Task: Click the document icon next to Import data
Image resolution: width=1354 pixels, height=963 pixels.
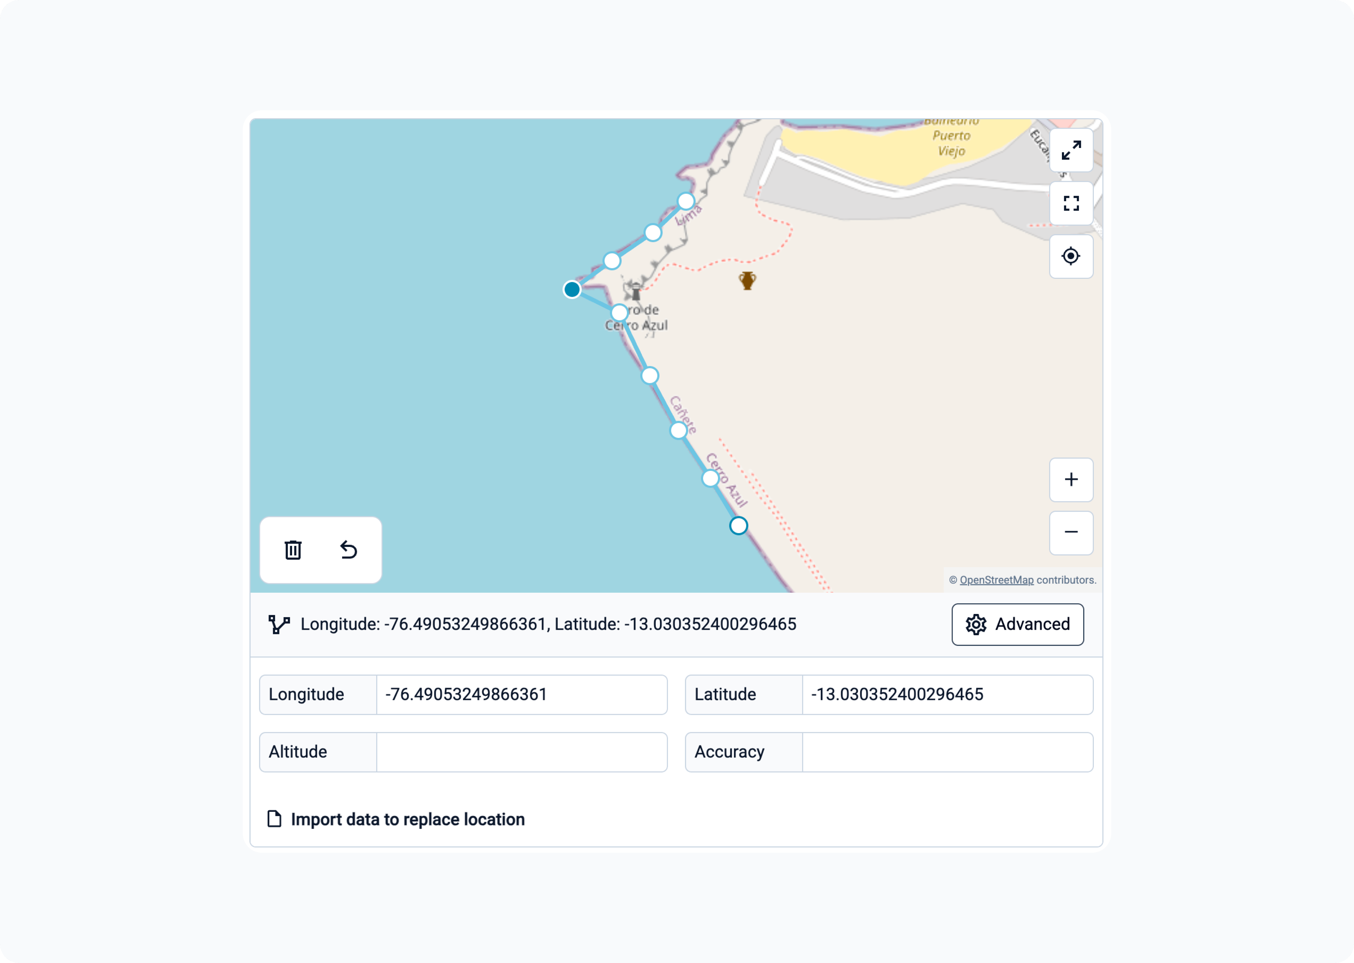Action: point(274,819)
